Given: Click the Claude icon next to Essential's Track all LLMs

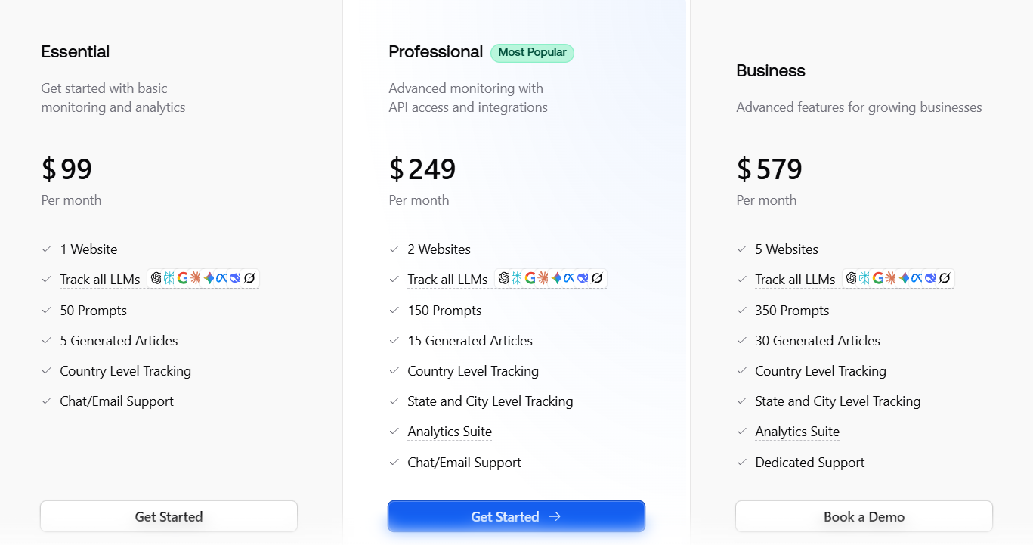Looking at the screenshot, I should coord(195,278).
